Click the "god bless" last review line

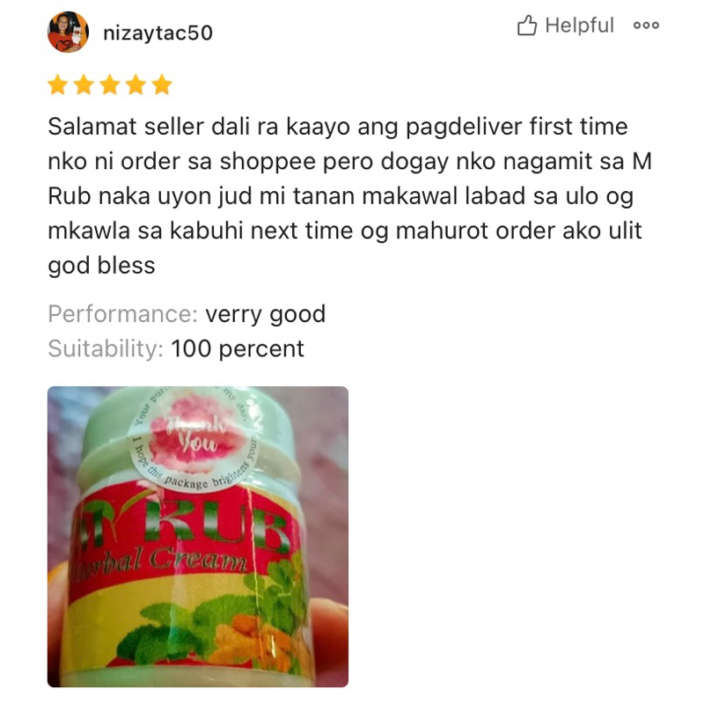[x=101, y=266]
